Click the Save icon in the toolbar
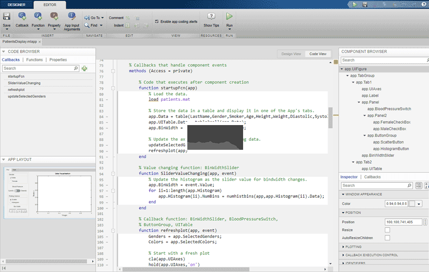This screenshot has height=272, width=429. [7, 17]
